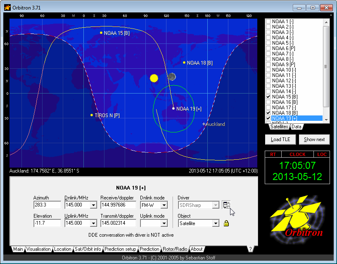Viewport: 337px width, 264px height.
Task: Enable the NOAA 16 [B] satellite checkbox
Action: pos(268,102)
